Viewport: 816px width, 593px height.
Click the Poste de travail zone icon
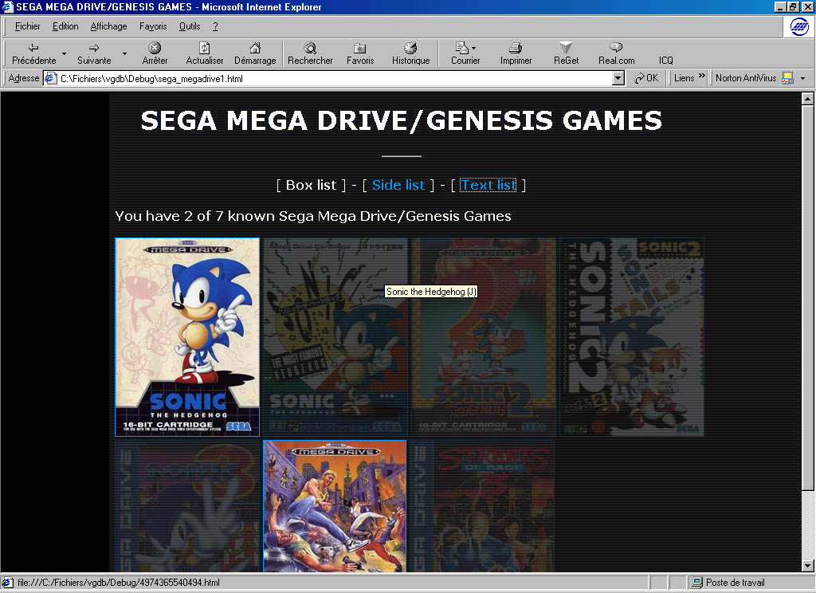[696, 583]
